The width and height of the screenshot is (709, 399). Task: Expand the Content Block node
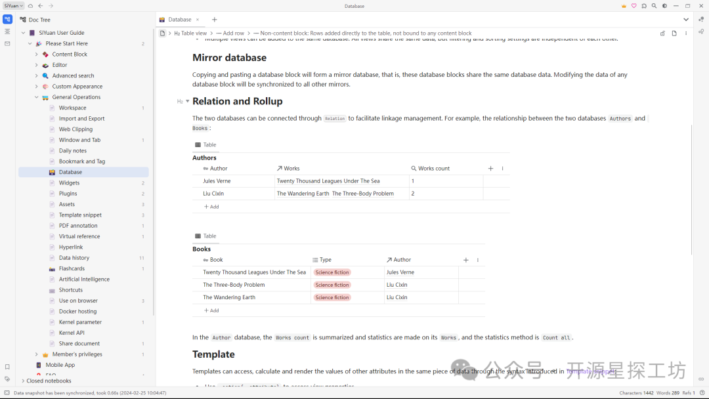pos(37,54)
